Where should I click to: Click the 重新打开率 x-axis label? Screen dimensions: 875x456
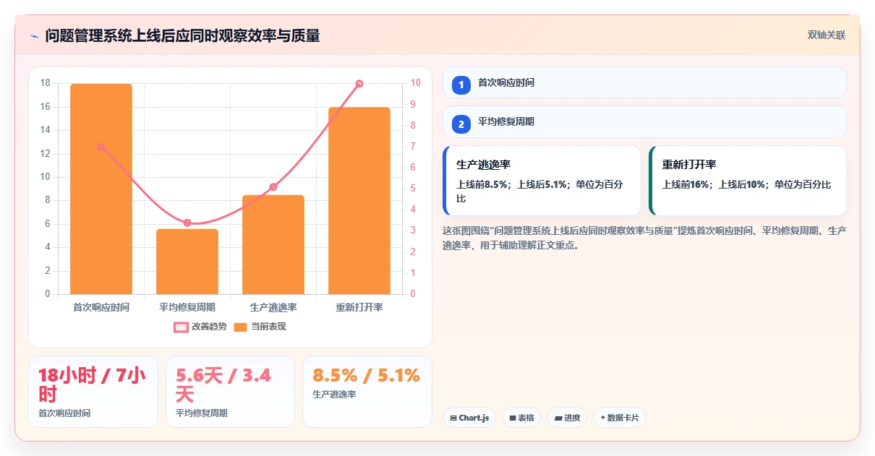click(359, 307)
